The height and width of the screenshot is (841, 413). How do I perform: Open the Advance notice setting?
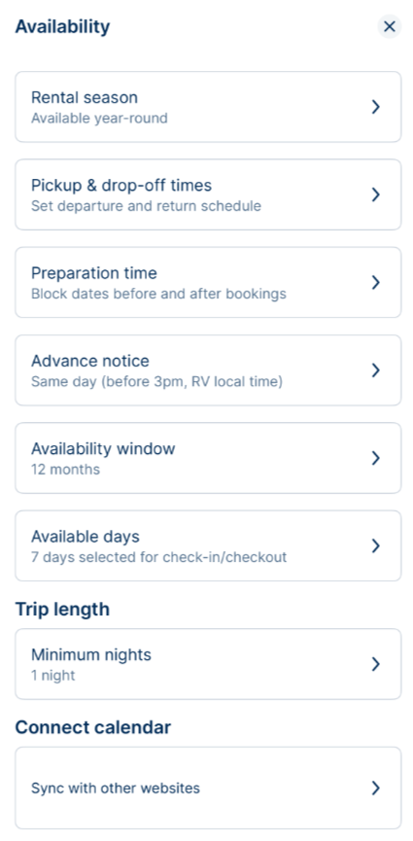point(208,370)
